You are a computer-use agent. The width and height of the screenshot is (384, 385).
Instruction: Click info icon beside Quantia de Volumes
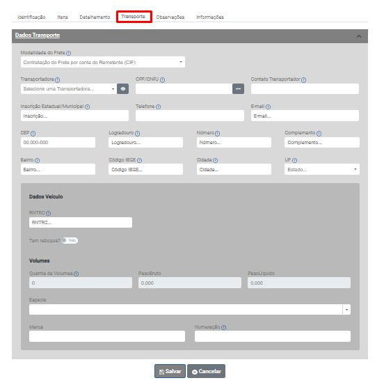pyautogui.click(x=77, y=274)
